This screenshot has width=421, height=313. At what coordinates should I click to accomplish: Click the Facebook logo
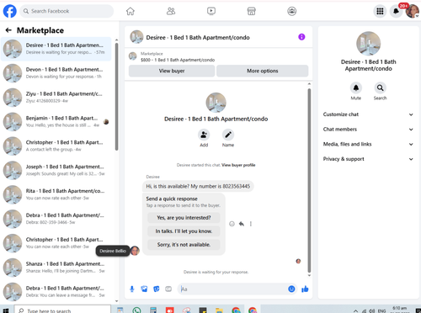[x=10, y=11]
